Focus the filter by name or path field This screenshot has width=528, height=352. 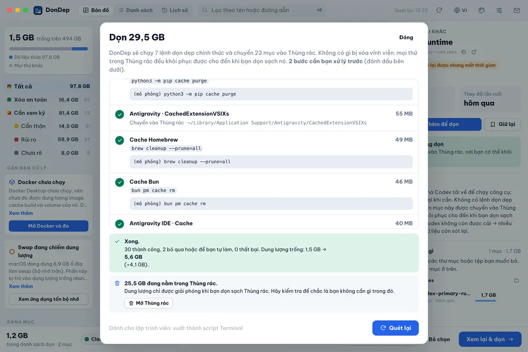[263, 10]
